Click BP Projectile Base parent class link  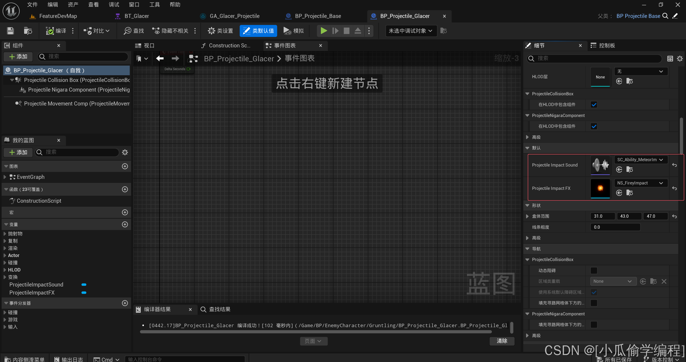638,16
